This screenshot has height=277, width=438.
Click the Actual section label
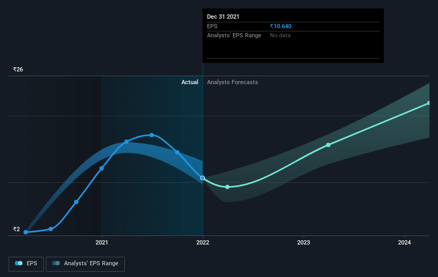190,82
